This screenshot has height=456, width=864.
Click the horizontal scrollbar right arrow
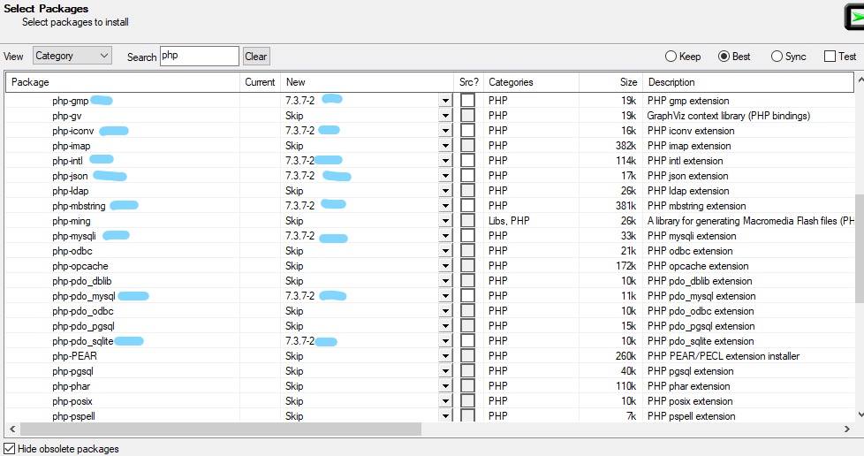(x=847, y=429)
